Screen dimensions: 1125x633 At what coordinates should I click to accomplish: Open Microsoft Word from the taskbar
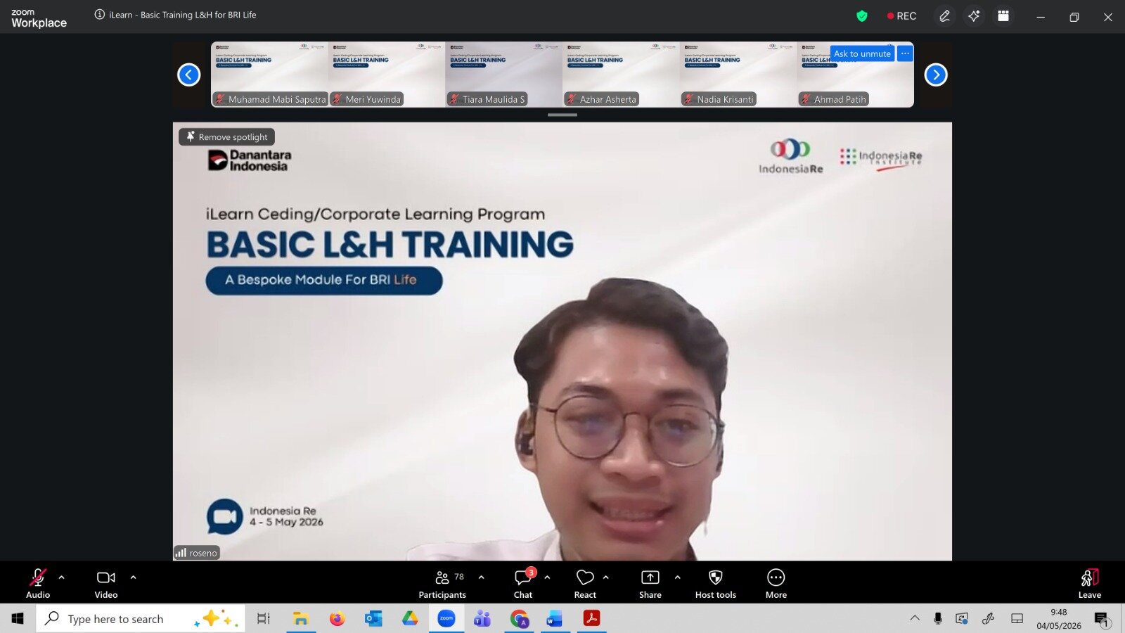click(x=555, y=618)
